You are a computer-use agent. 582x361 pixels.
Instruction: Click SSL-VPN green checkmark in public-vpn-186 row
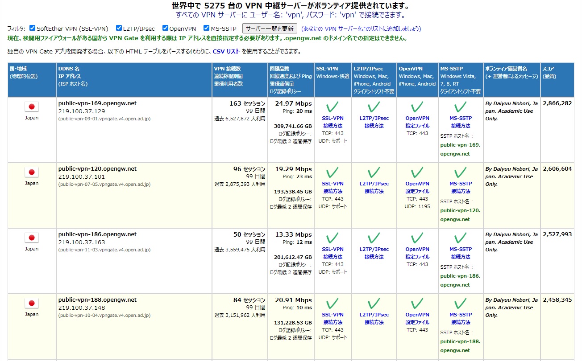click(333, 238)
